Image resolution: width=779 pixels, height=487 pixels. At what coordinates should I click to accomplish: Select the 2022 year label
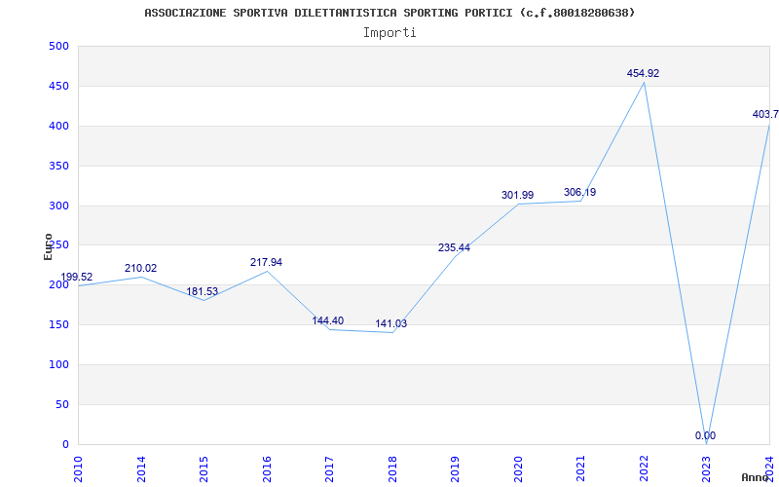[645, 468]
